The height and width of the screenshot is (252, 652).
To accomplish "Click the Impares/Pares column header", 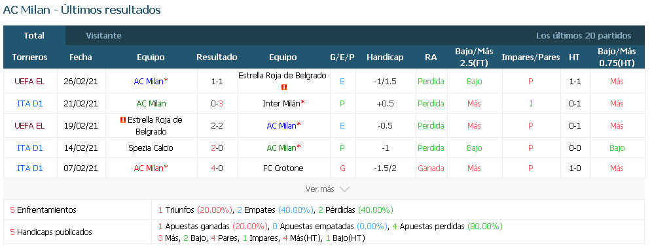I will click(531, 57).
